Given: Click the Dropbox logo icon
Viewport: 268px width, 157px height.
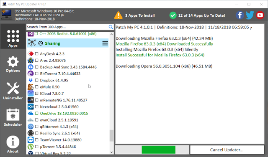Looking at the screenshot, I should point(31,80).
